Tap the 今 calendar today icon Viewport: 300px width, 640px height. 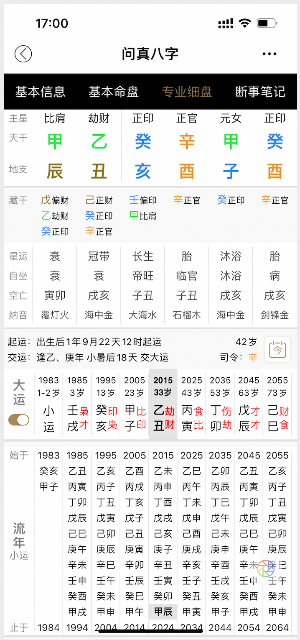click(278, 349)
